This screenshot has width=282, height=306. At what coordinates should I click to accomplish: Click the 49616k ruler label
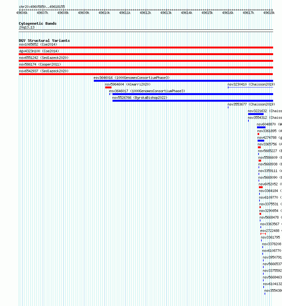pyautogui.click(x=228, y=13)
